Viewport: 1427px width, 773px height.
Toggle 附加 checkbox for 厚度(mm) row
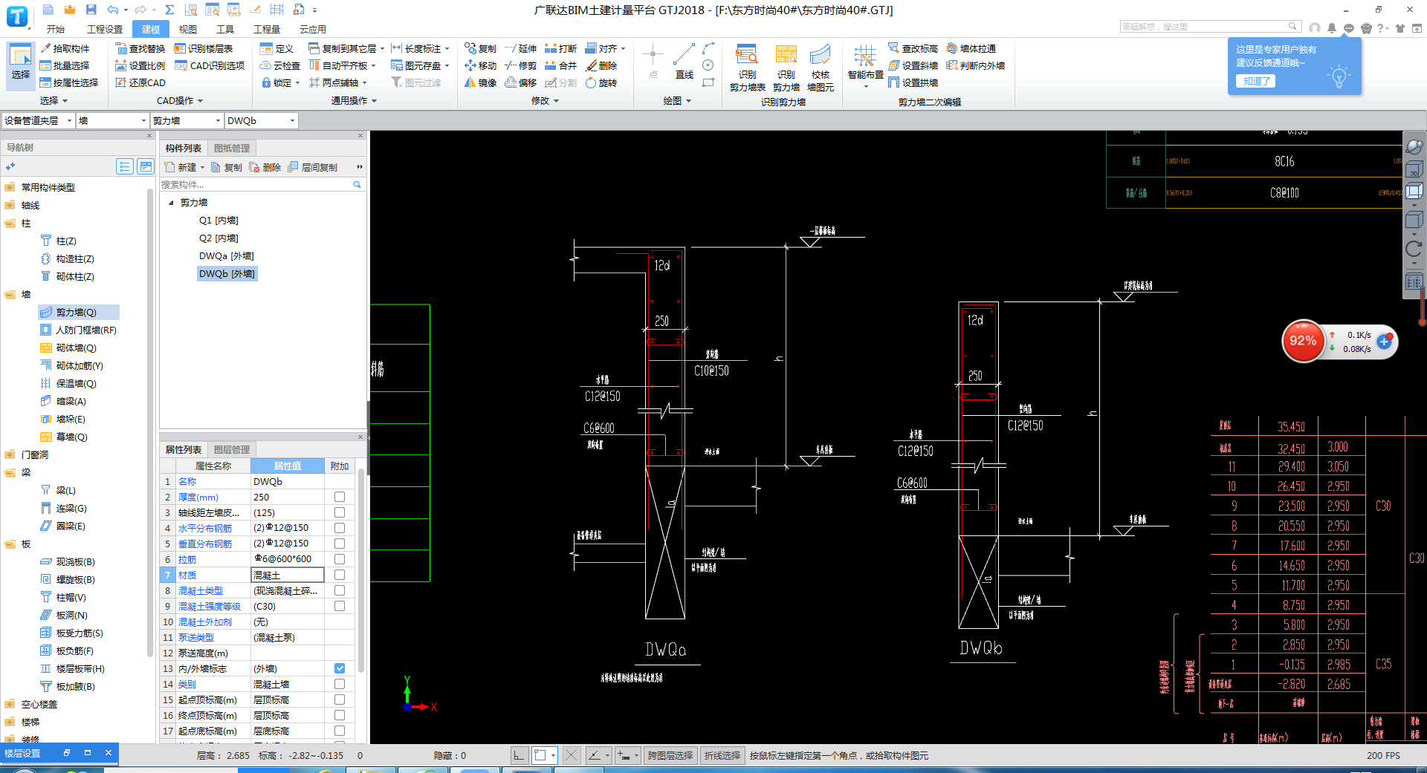[x=340, y=497]
